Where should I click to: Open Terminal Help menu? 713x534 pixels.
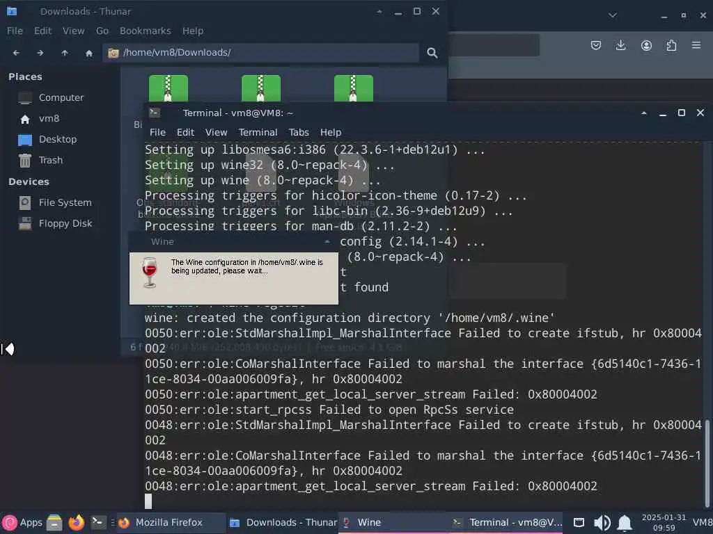tap(331, 133)
